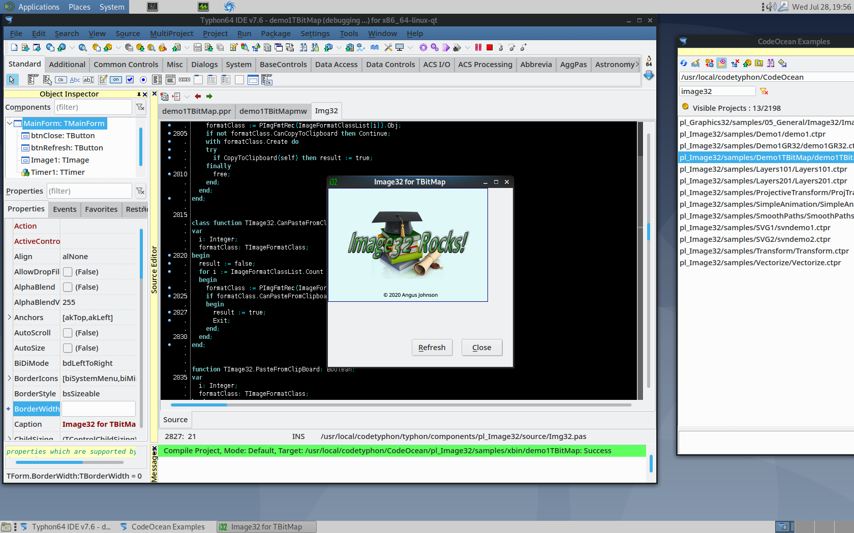Open the Run menu
The width and height of the screenshot is (854, 533).
244,34
